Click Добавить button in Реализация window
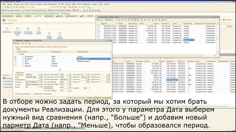The width and height of the screenshot is (236, 132). 110,20
